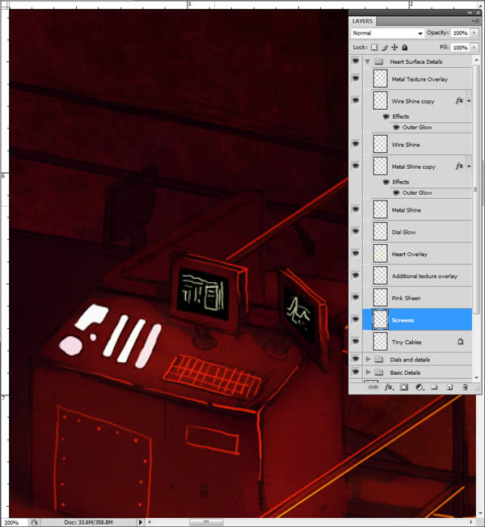Click the status bar preview icon beside zoom
485x527 pixels.
pos(34,522)
